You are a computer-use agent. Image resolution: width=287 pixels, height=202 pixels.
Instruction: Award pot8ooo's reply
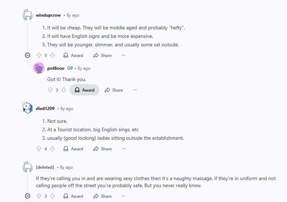[84, 90]
